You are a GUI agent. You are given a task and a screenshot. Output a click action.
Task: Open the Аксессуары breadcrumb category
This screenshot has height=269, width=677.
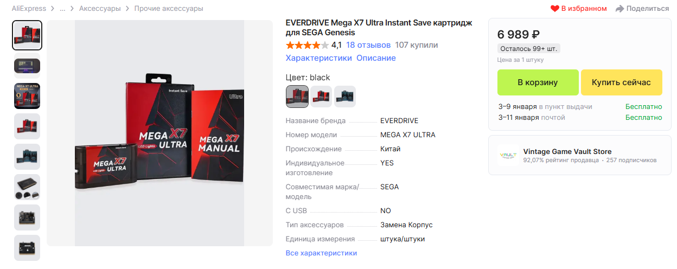tap(100, 9)
